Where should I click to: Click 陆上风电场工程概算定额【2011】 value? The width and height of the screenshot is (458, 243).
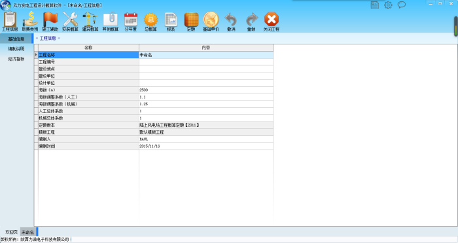click(206, 125)
